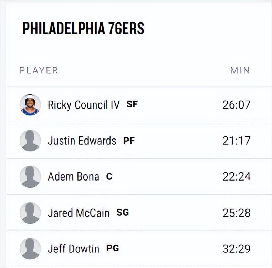Click Jared McCain's placeholder avatar icon
The height and width of the screenshot is (268, 272).
(30, 213)
